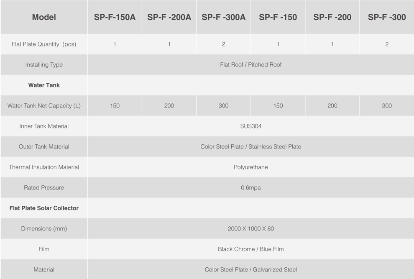The height and width of the screenshot is (279, 414).
Task: Select the Polyurethane insulation value
Action: [251, 167]
